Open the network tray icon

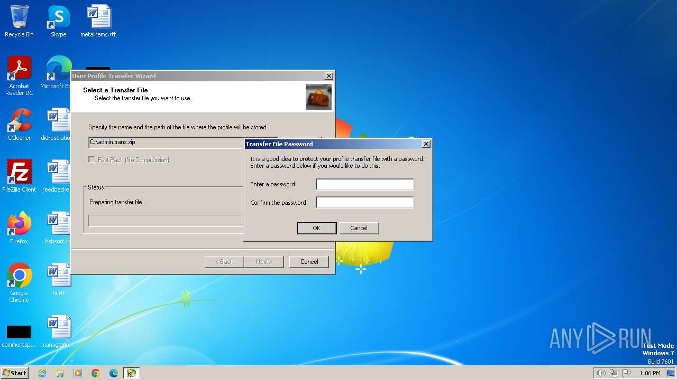click(x=614, y=373)
